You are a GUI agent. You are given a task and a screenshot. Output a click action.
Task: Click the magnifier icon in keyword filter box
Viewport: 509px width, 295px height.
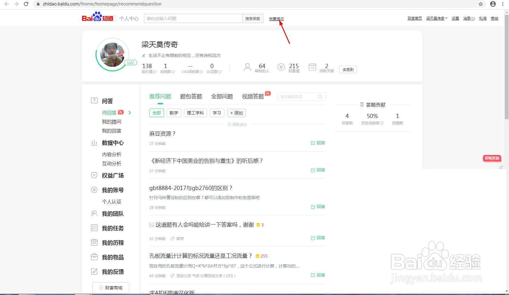point(320,97)
